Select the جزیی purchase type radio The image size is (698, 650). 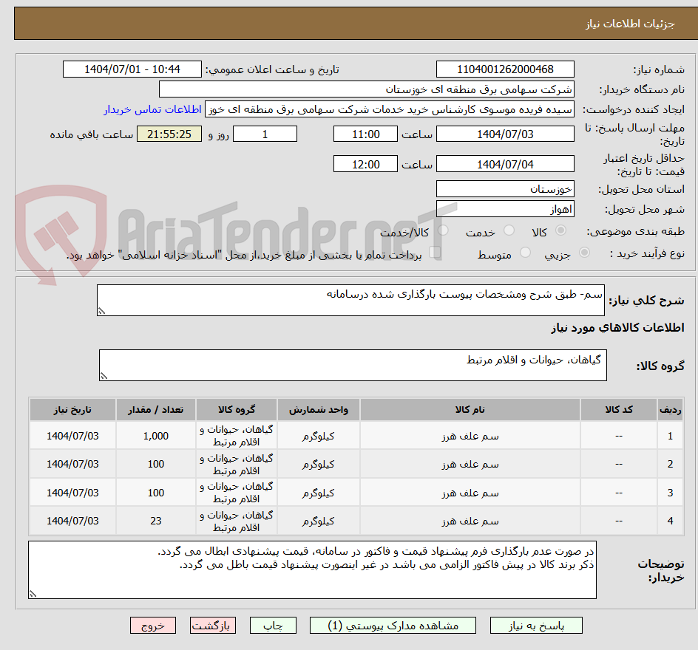584,253
